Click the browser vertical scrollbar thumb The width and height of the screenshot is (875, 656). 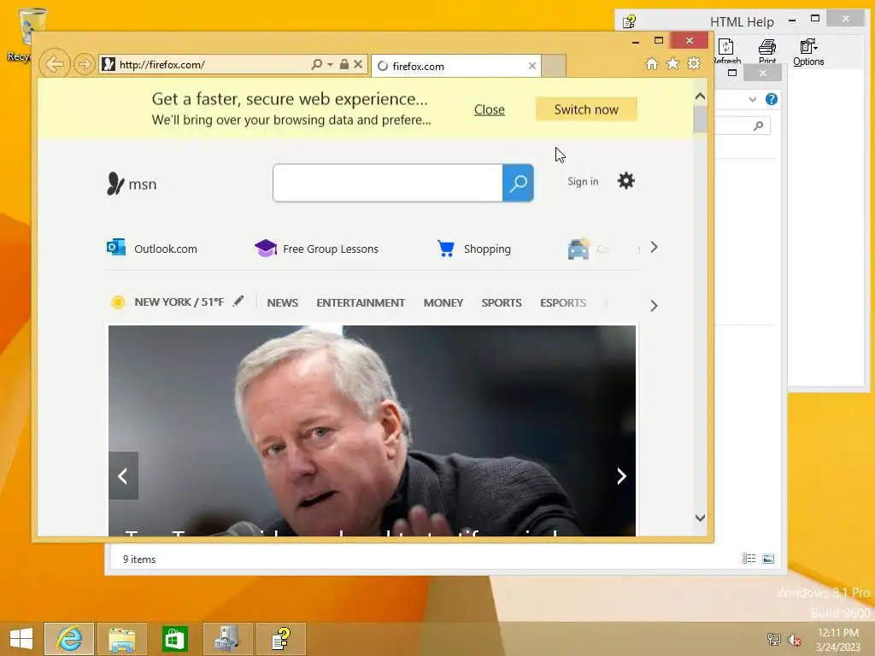click(x=701, y=119)
